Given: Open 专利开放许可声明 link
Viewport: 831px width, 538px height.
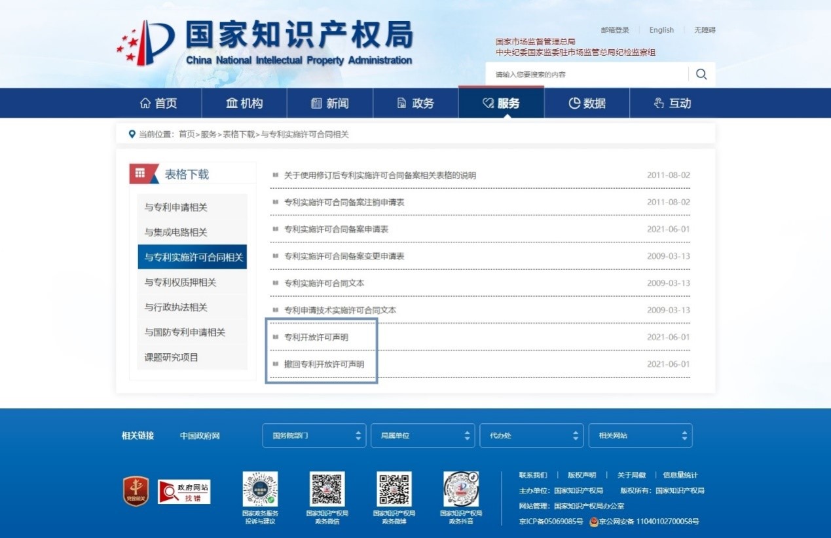Looking at the screenshot, I should point(316,337).
